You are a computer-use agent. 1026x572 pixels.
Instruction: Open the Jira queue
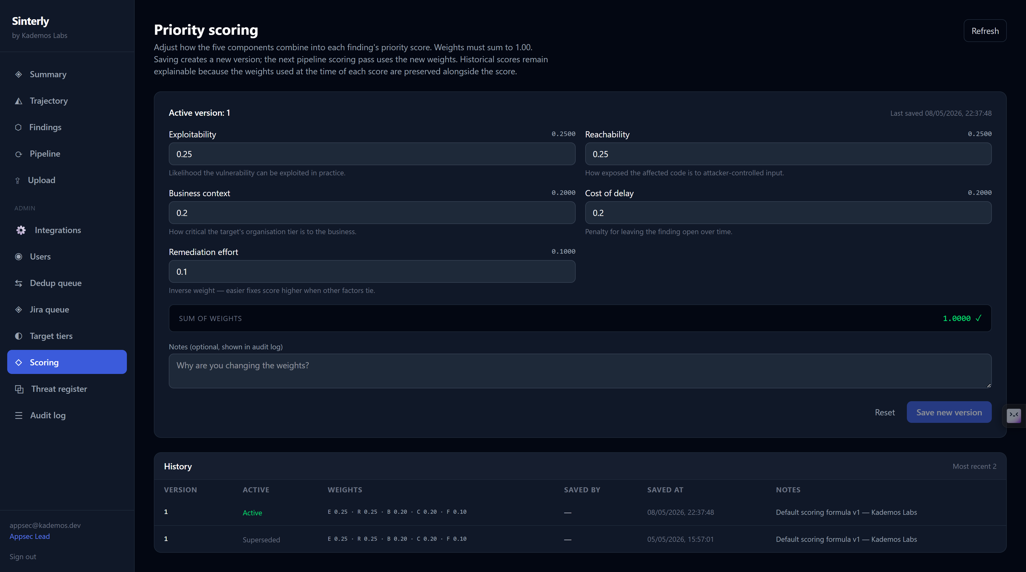67,310
